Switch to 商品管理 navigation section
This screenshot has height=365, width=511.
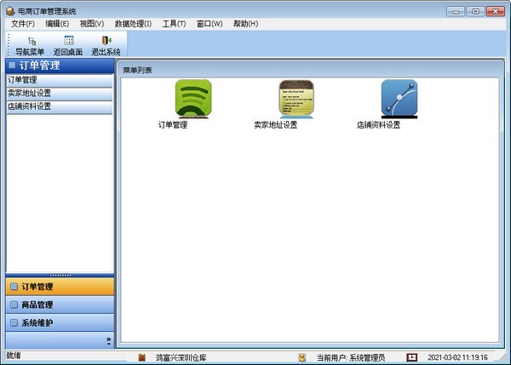(60, 305)
